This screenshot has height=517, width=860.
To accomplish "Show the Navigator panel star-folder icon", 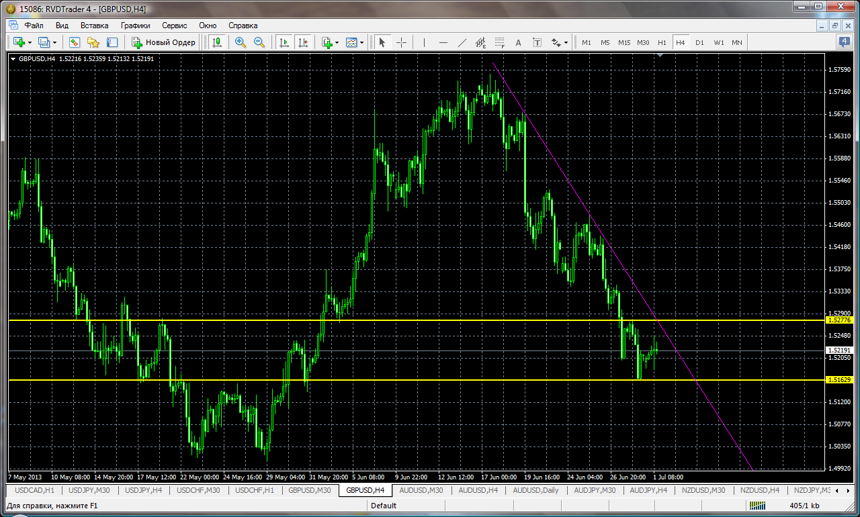I will pyautogui.click(x=93, y=42).
